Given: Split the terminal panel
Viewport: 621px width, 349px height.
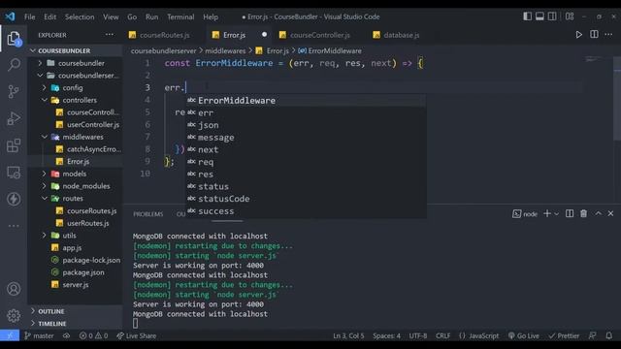Looking at the screenshot, I should 570,213.
